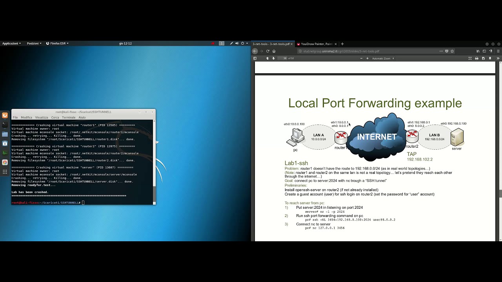Zoom out the PDF
This screenshot has height=282, width=502.
click(x=361, y=58)
